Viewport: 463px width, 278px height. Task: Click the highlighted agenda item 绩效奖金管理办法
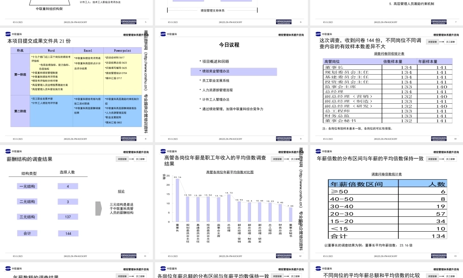[233, 71]
